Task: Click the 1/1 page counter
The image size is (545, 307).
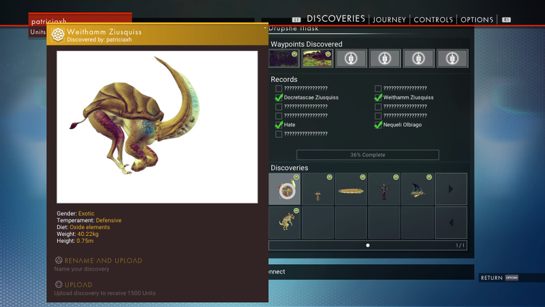Action: [460, 246]
